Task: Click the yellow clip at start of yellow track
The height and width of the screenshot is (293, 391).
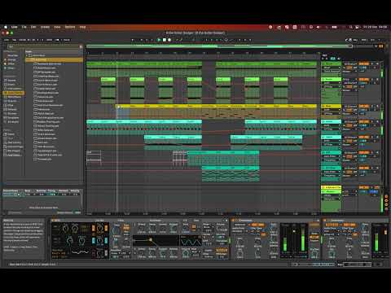Action: click(123, 106)
